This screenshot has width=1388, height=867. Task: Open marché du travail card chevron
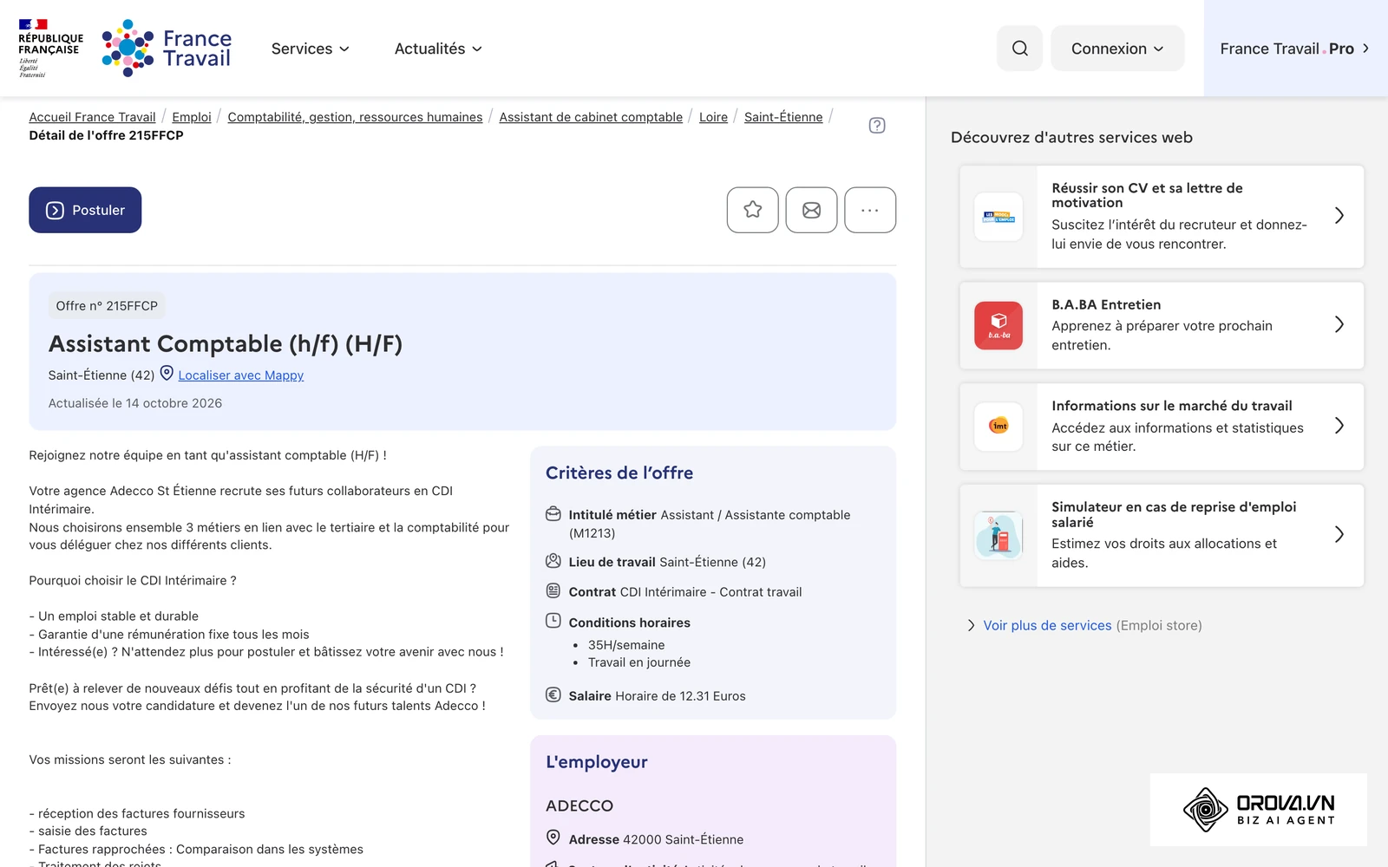click(1339, 426)
